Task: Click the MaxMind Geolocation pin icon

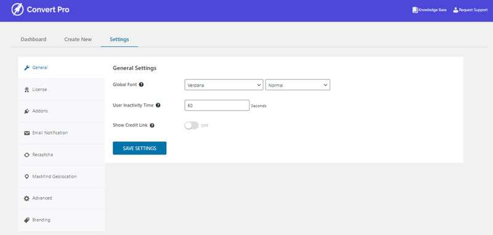Action: point(26,177)
